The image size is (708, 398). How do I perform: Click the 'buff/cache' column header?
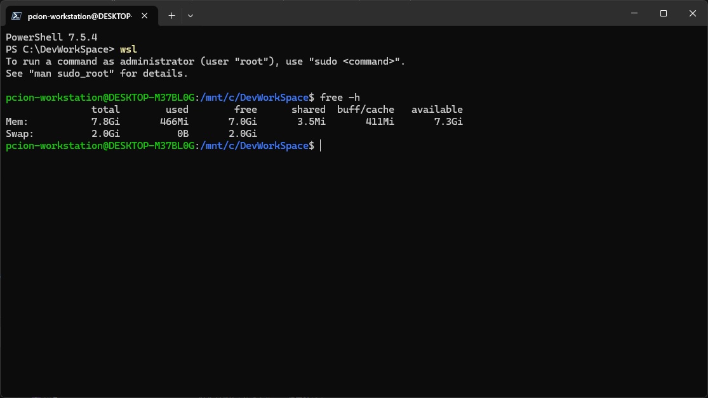366,110
